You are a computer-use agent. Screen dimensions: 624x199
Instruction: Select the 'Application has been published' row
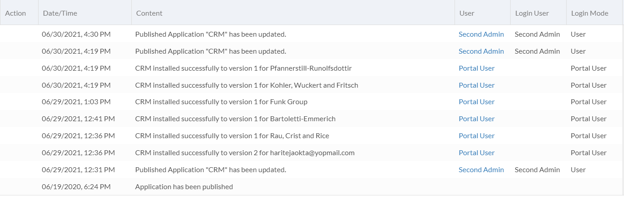(x=312, y=186)
